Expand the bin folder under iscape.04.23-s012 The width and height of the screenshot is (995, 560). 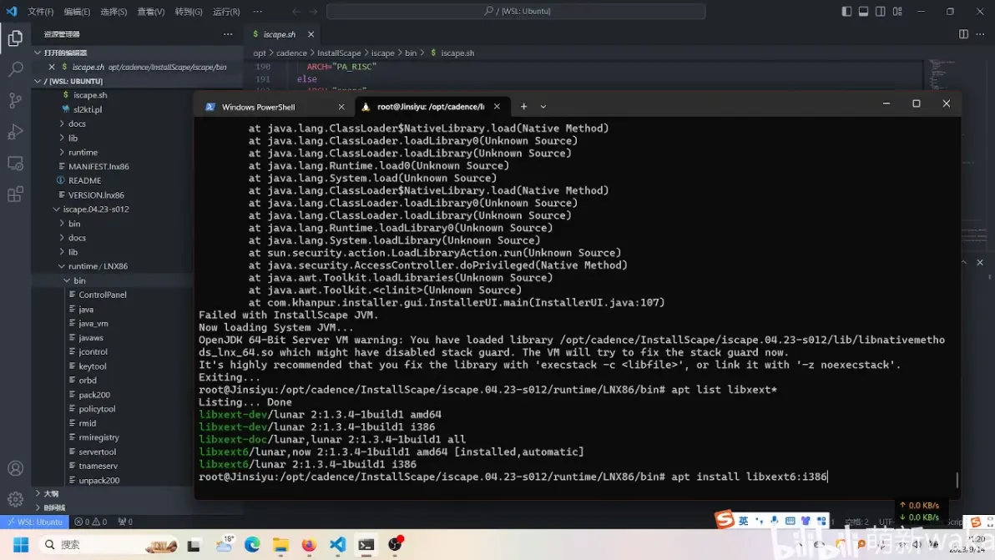tap(74, 224)
